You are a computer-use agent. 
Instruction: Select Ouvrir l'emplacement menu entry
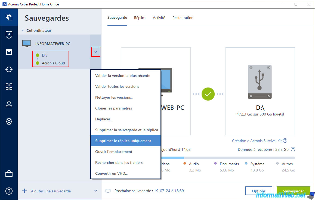(126, 151)
